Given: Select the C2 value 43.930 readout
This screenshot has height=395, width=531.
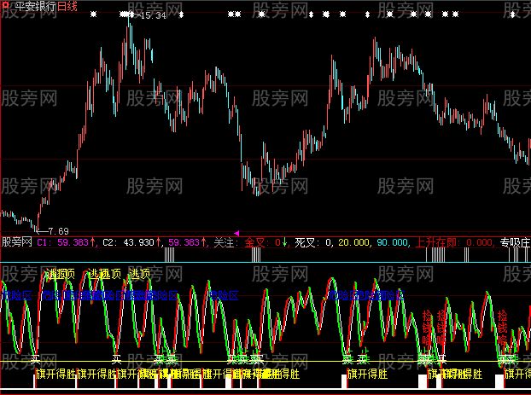Looking at the screenshot, I should pyautogui.click(x=134, y=242).
